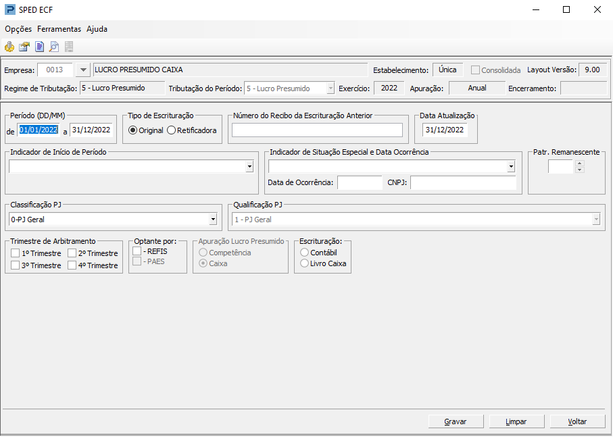Focus the period end date field

(x=91, y=130)
